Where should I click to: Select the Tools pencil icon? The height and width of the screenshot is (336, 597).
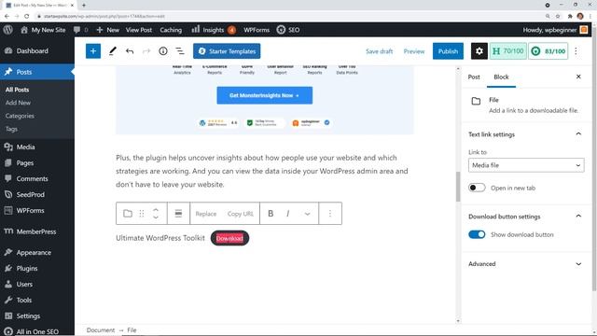tap(112, 51)
